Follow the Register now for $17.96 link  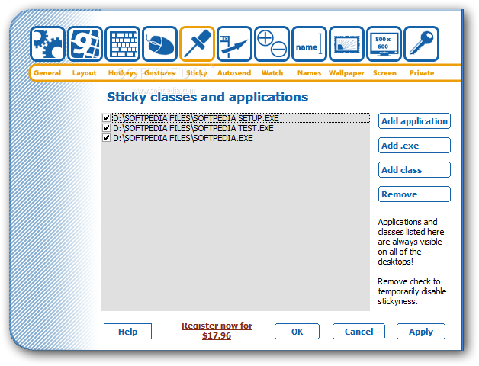217,331
